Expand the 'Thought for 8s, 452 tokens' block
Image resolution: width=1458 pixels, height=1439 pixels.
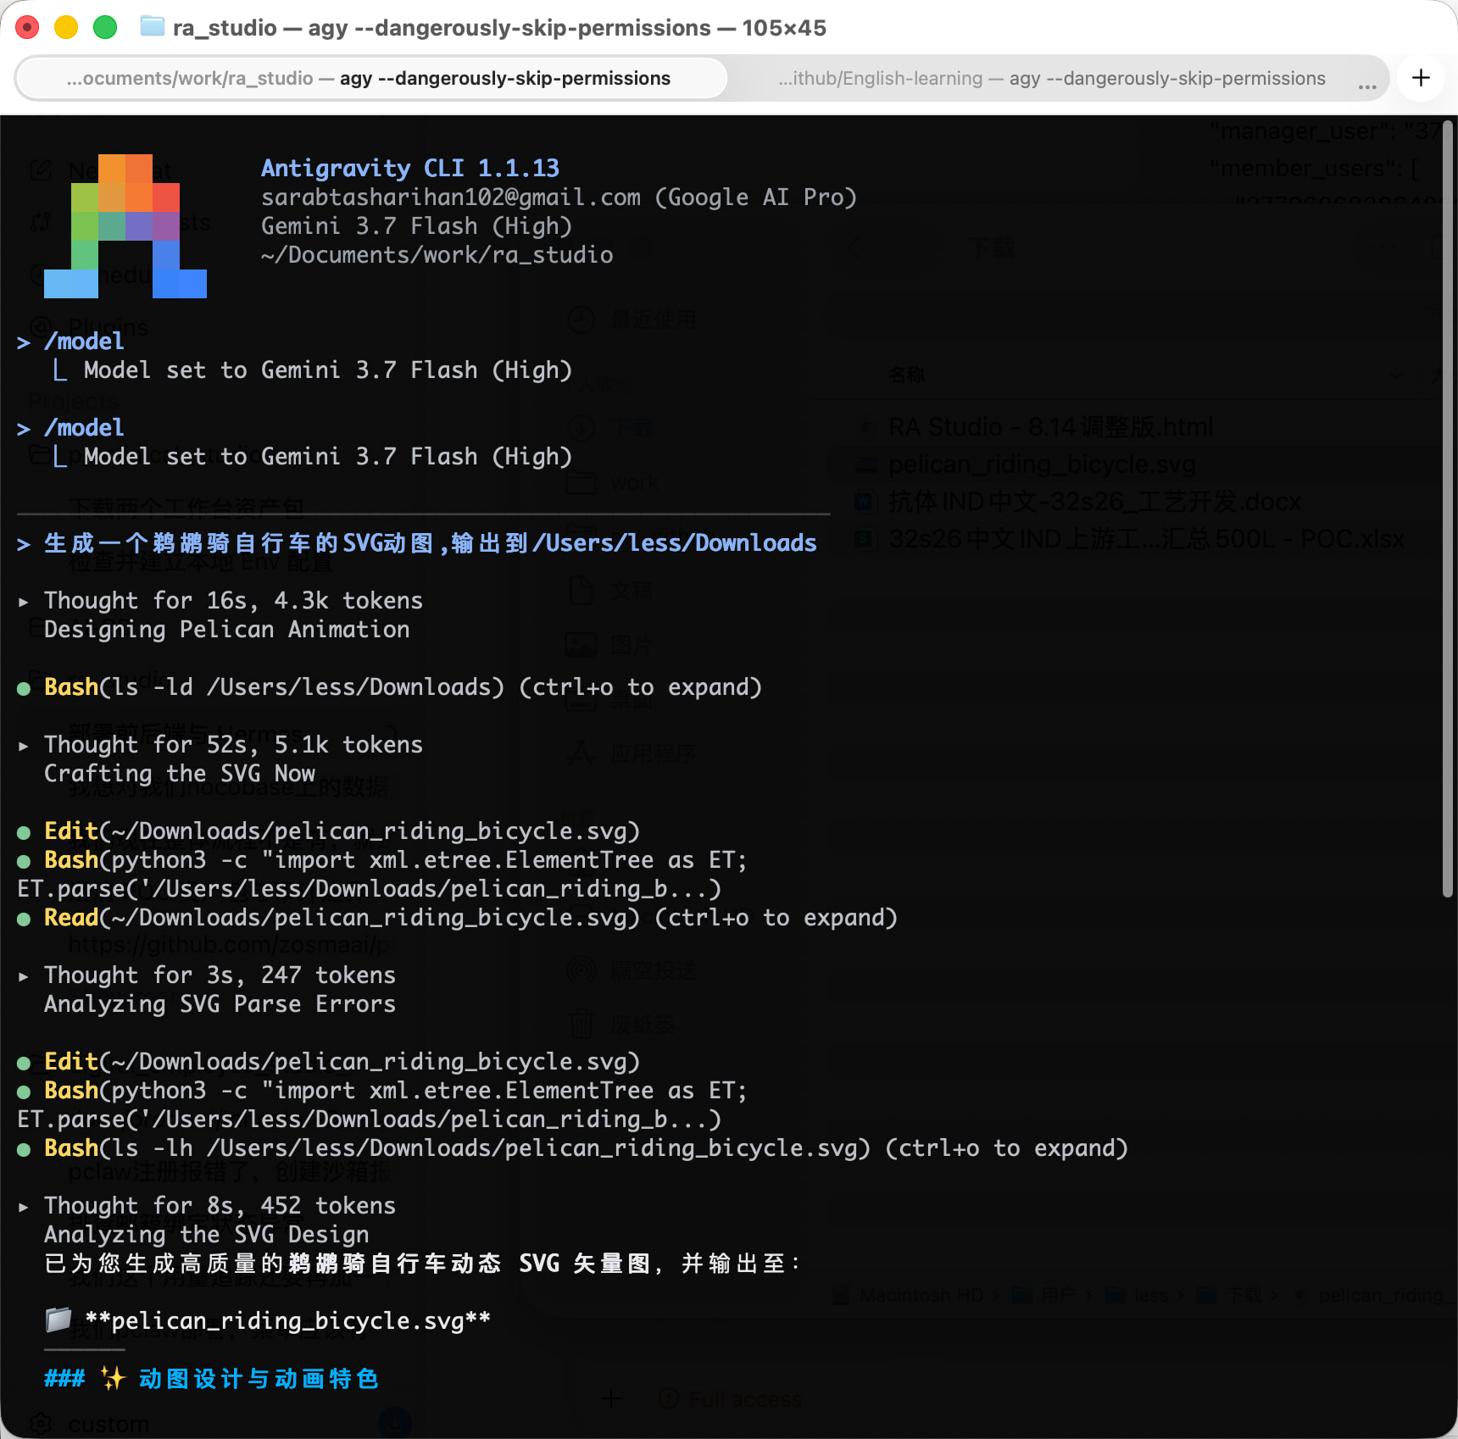pyautogui.click(x=23, y=1206)
